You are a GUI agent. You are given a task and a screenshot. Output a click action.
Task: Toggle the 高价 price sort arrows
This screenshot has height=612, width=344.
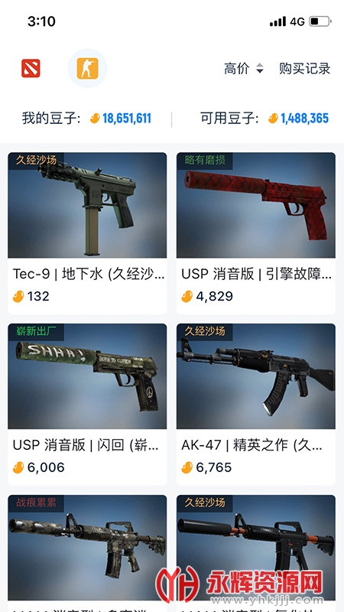point(259,69)
